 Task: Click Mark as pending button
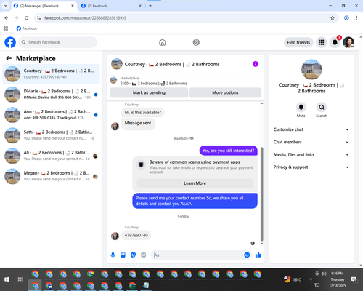(x=149, y=92)
